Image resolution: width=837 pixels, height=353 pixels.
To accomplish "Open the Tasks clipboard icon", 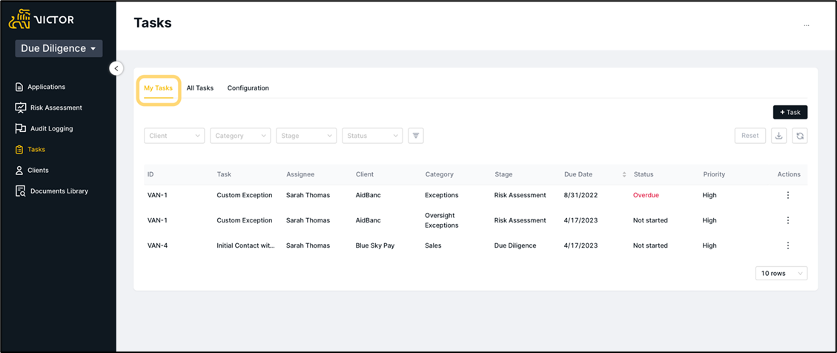I will point(19,150).
